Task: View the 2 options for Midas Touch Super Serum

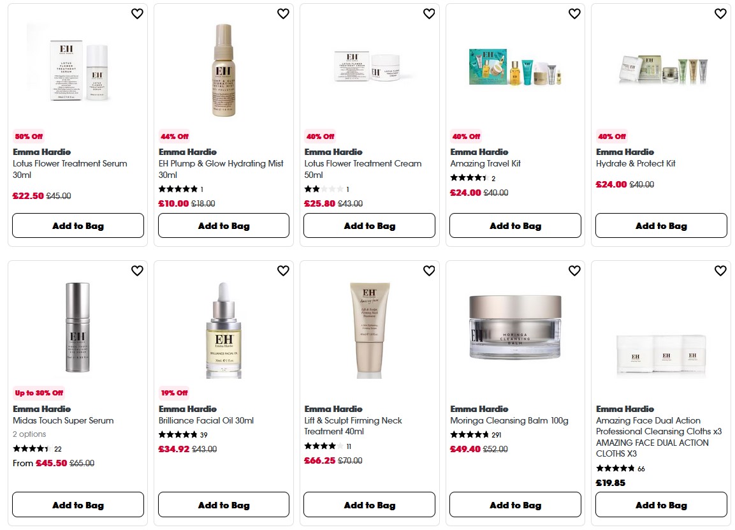Action: point(30,434)
